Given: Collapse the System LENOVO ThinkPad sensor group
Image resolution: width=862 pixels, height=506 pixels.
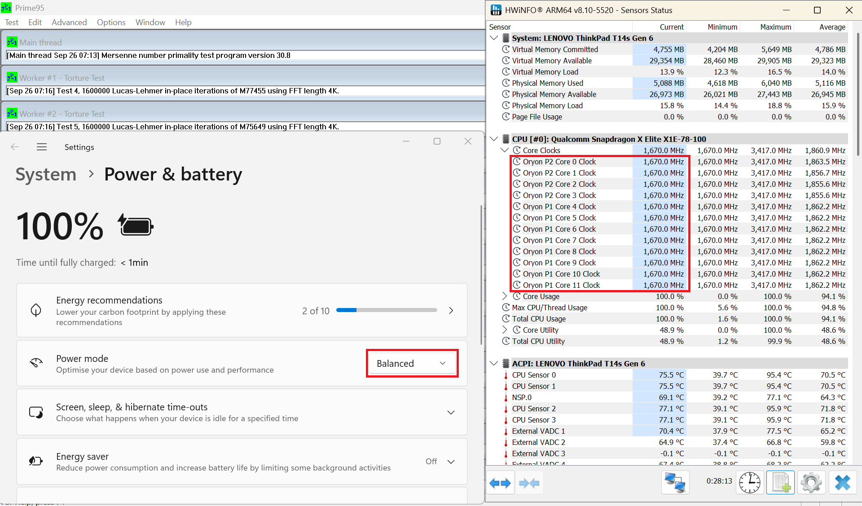Looking at the screenshot, I should click(494, 38).
